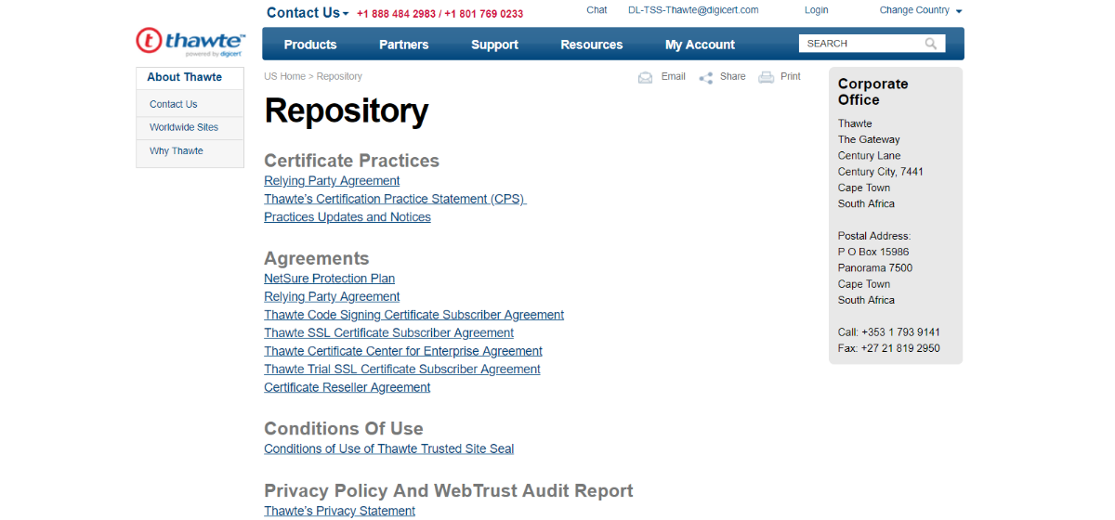Viewport: 1115px width, 520px height.
Task: Click phone number +1 888 484 2983
Action: pyautogui.click(x=396, y=14)
